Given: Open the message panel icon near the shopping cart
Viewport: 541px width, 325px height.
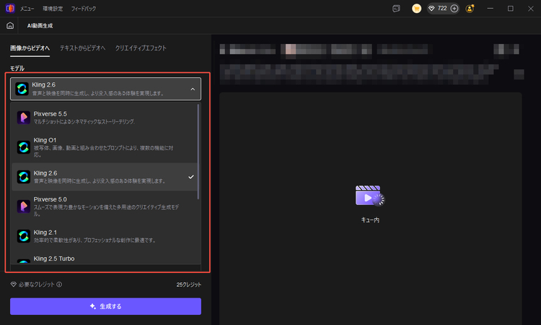Looking at the screenshot, I should (x=397, y=9).
